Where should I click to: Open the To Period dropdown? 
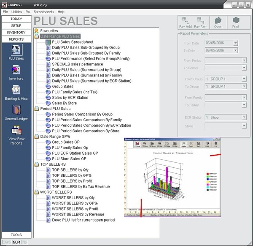pyautogui.click(x=244, y=68)
